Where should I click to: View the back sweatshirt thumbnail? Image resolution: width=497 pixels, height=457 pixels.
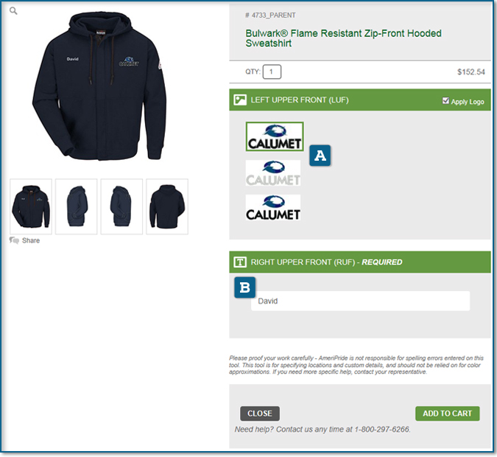[167, 206]
